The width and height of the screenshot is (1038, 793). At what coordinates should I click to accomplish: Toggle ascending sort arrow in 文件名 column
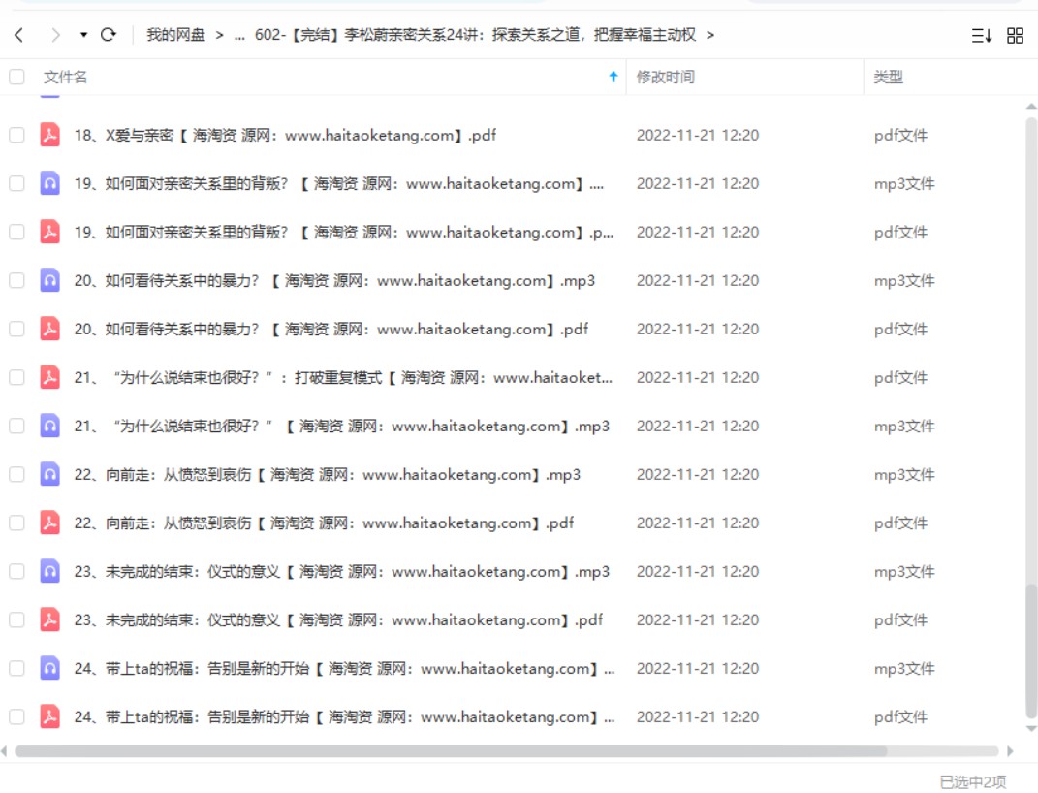pos(613,77)
